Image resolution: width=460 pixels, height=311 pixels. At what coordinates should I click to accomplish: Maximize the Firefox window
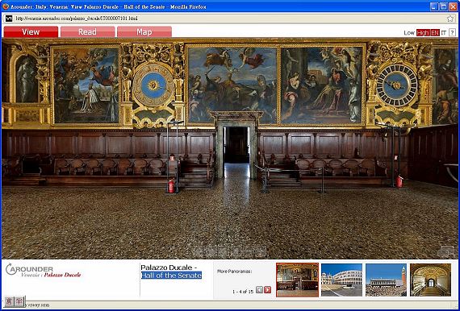[x=444, y=6]
